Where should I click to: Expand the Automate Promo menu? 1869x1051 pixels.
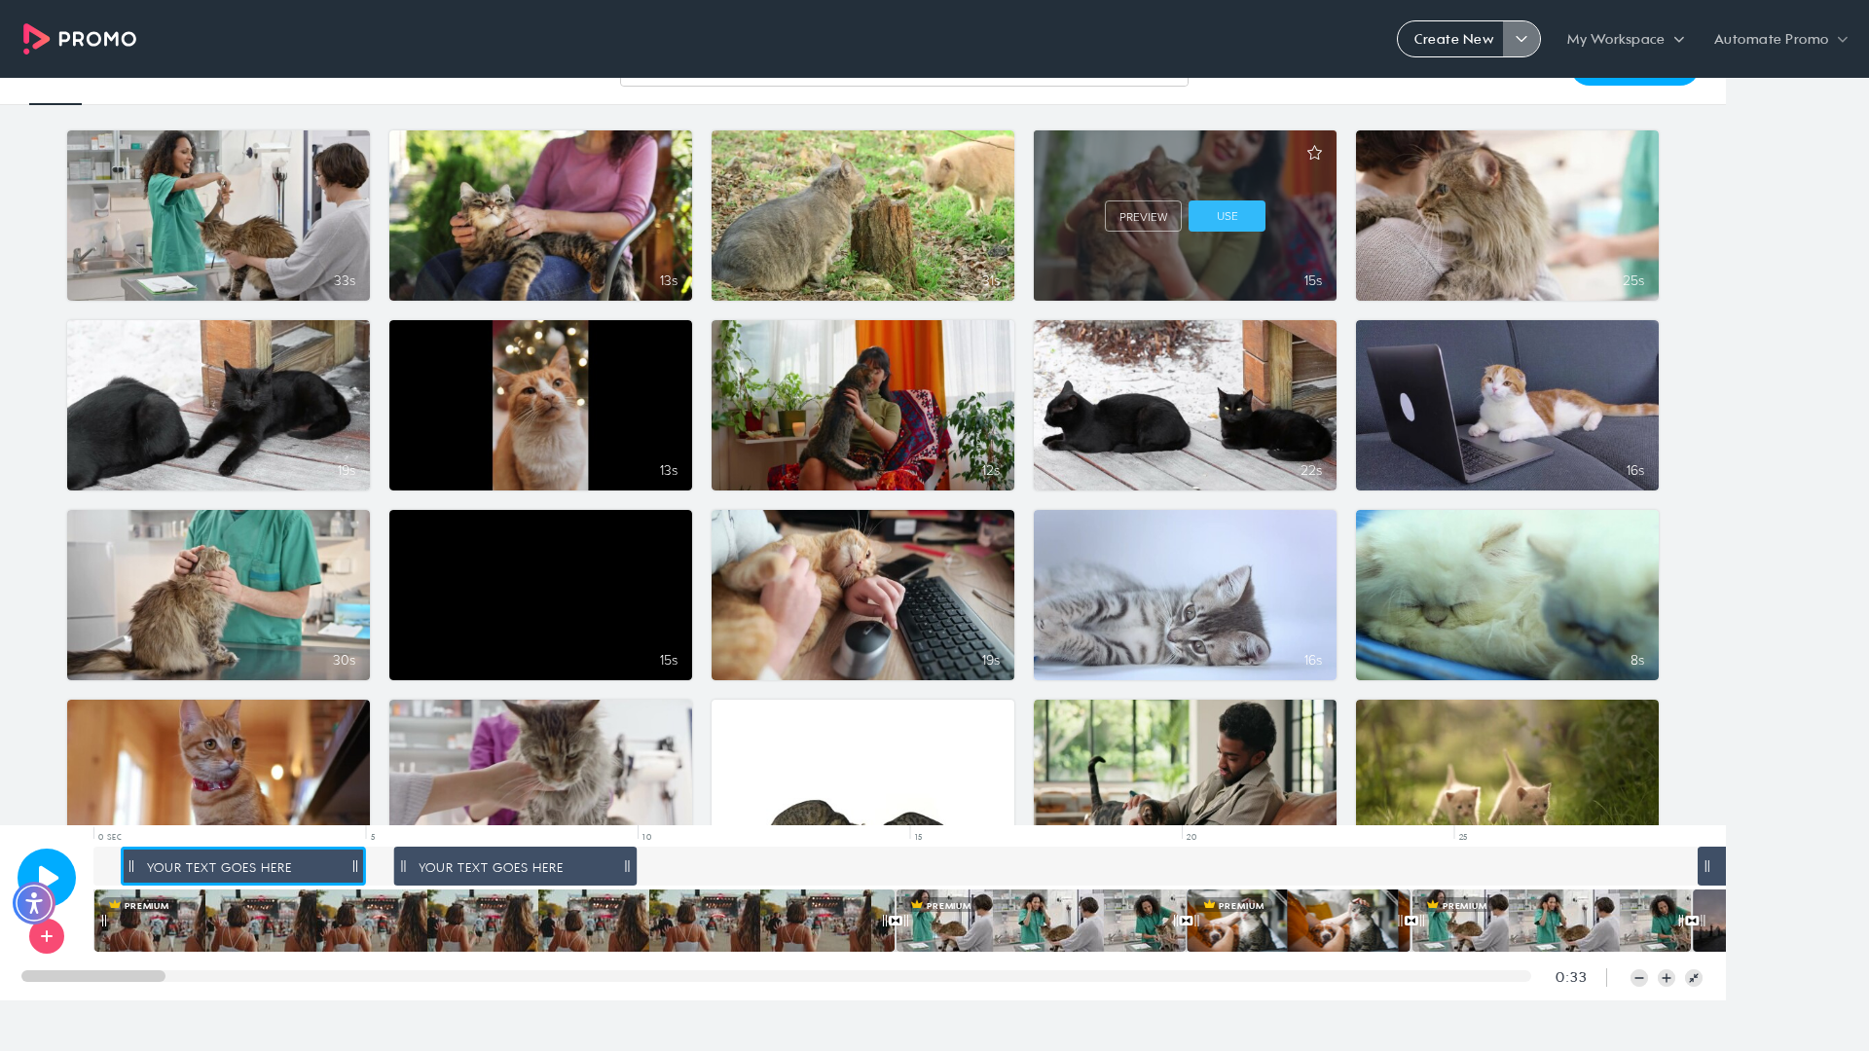coord(1780,39)
